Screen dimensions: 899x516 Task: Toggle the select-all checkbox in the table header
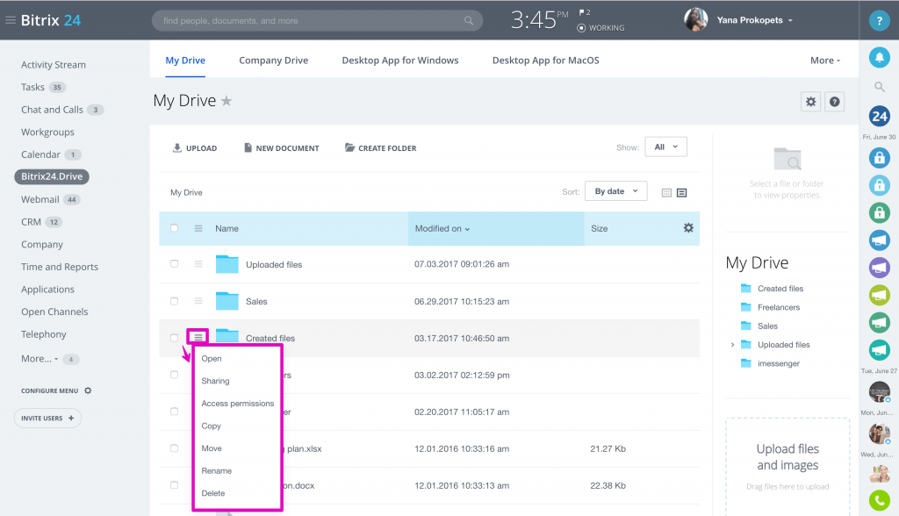click(x=175, y=228)
